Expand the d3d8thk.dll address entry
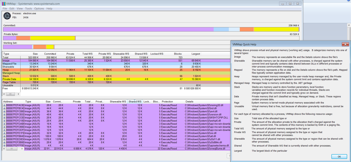The width and height of the screenshot is (351, 162). tap(4, 142)
